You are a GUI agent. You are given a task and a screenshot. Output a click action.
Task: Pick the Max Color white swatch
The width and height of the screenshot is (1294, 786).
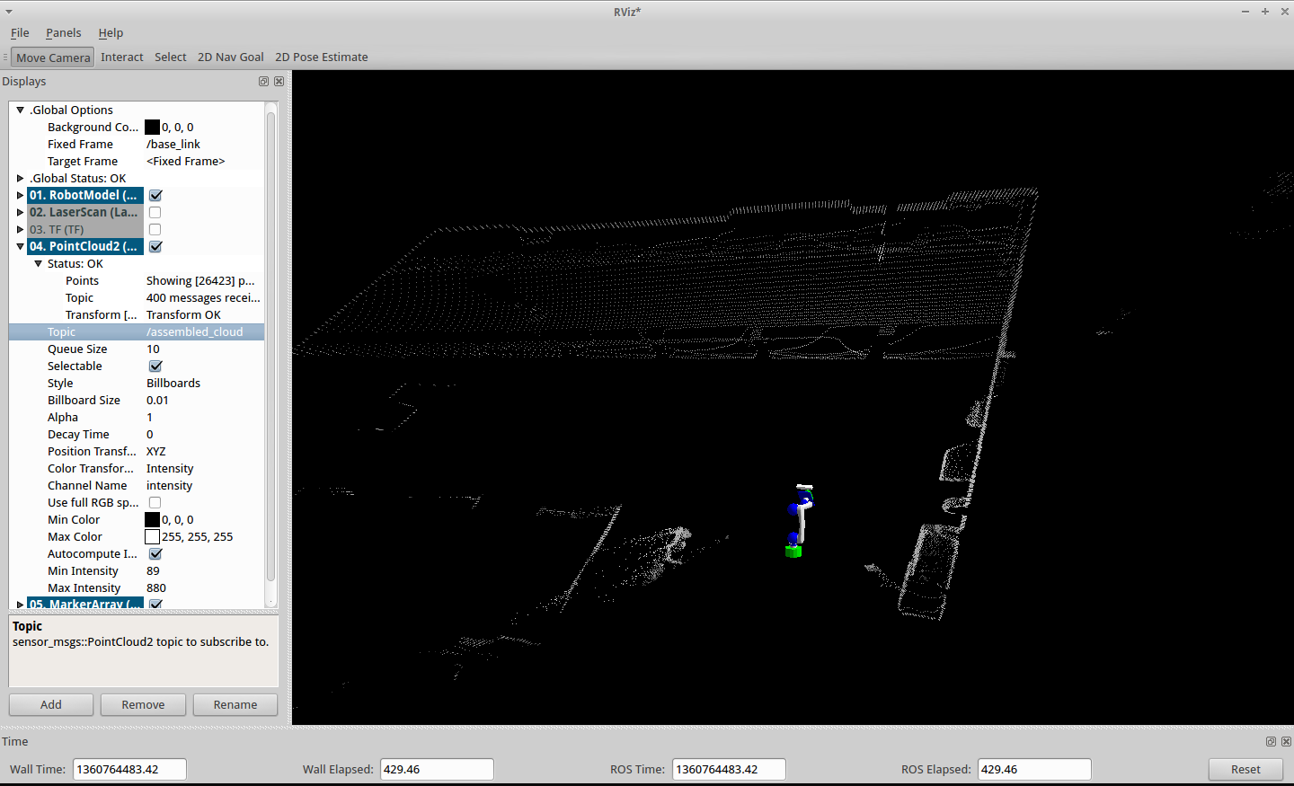[x=152, y=536]
